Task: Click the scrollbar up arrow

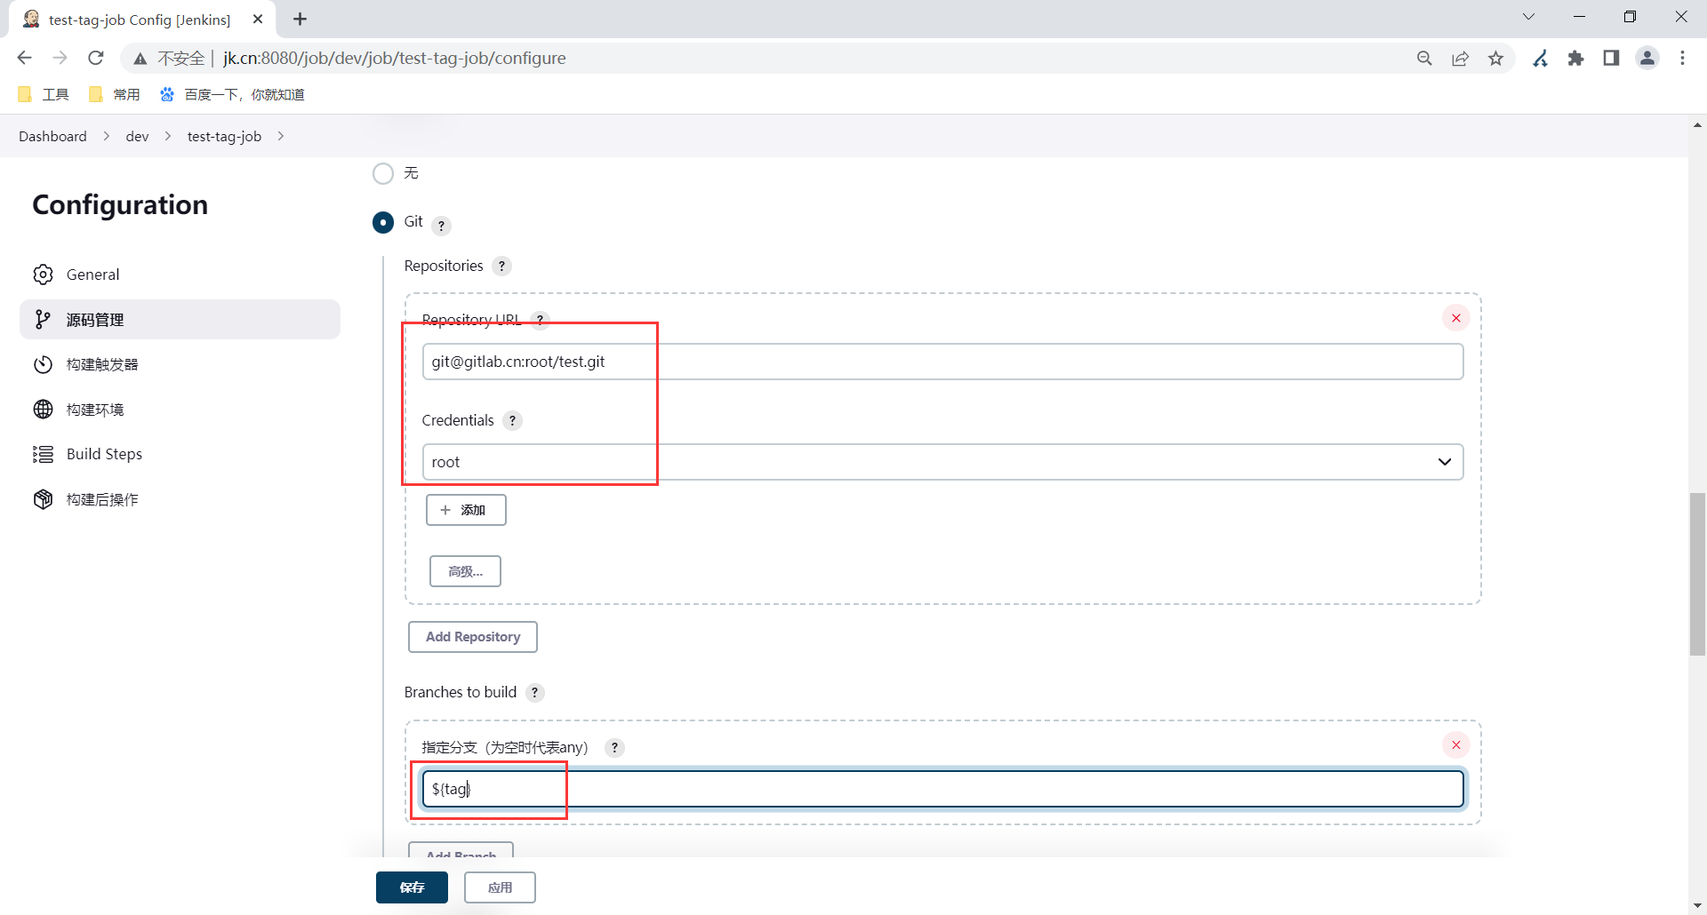Action: tap(1698, 125)
